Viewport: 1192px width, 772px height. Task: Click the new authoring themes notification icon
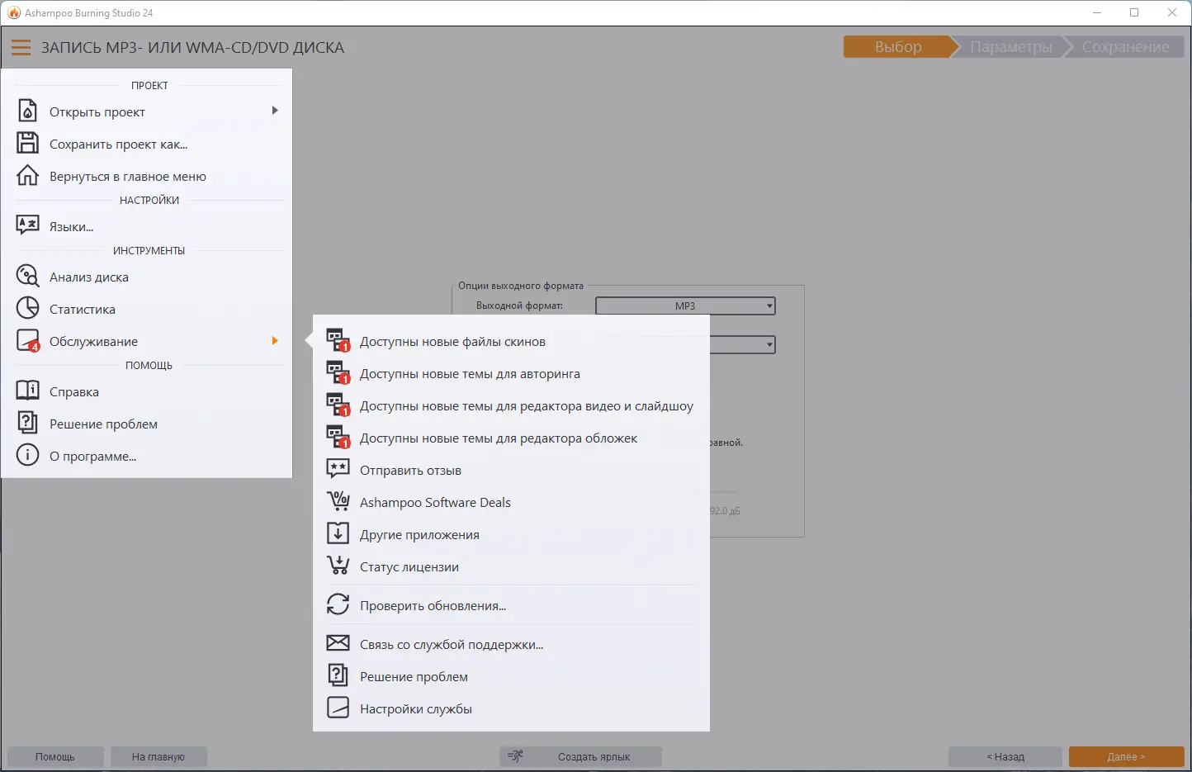pyautogui.click(x=338, y=373)
